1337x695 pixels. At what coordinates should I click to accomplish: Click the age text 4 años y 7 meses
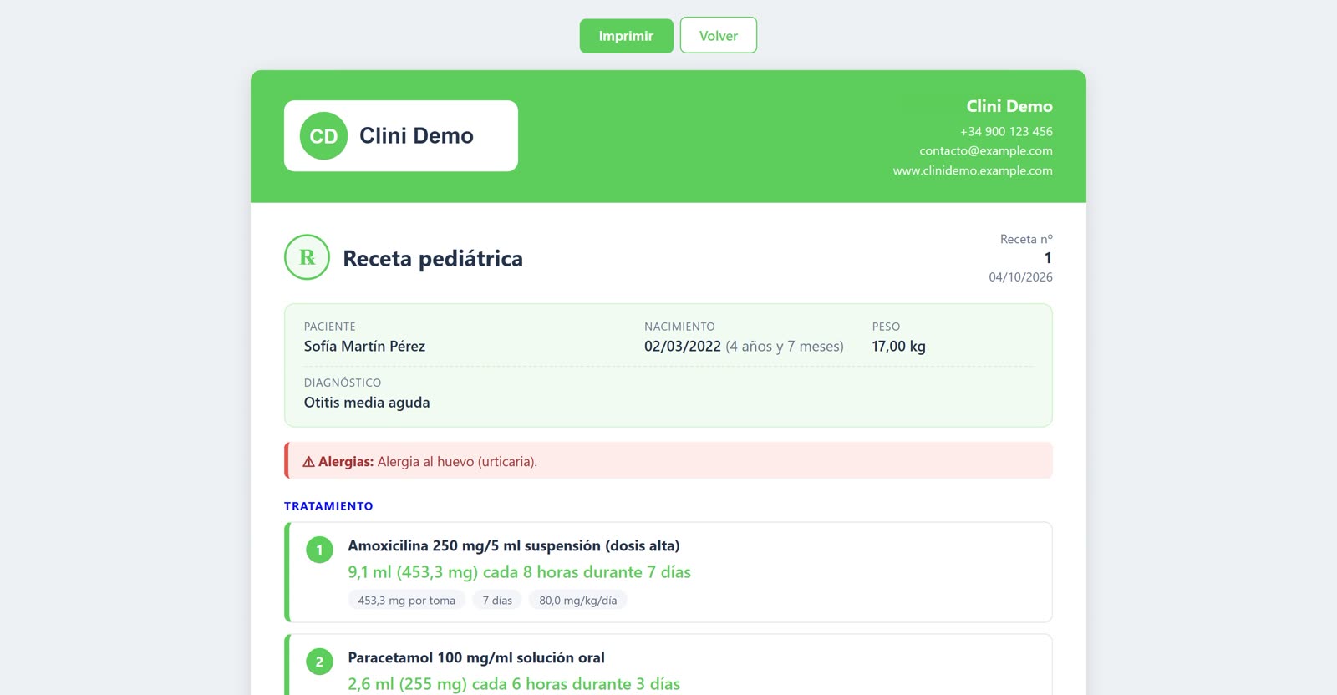point(785,346)
